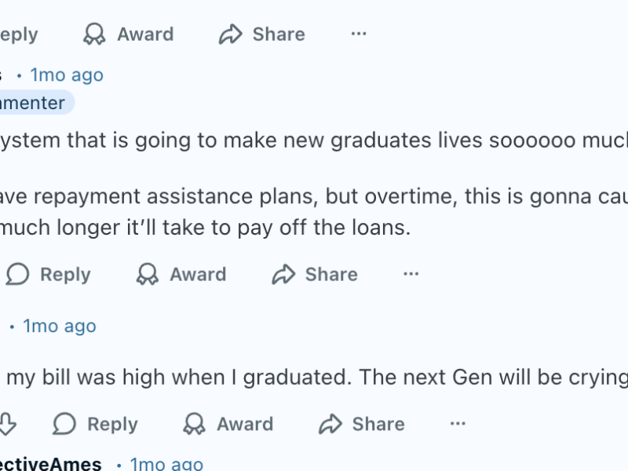Reply to the 'my bill was high' comment
The image size is (628, 471).
94,424
